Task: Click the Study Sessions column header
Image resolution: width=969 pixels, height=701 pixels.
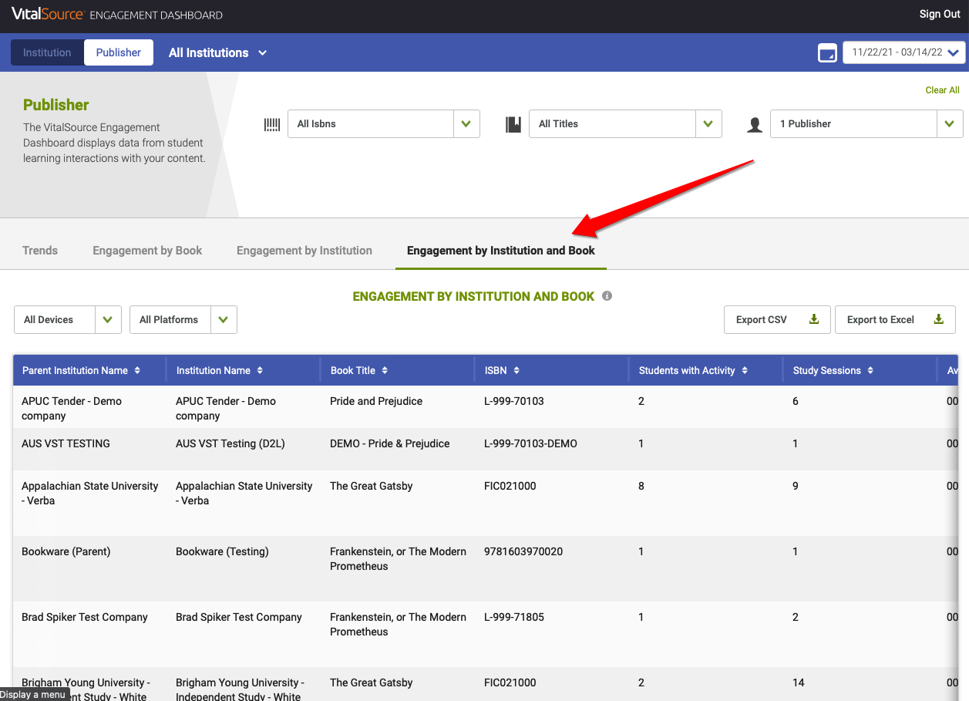Action: [x=860, y=371]
